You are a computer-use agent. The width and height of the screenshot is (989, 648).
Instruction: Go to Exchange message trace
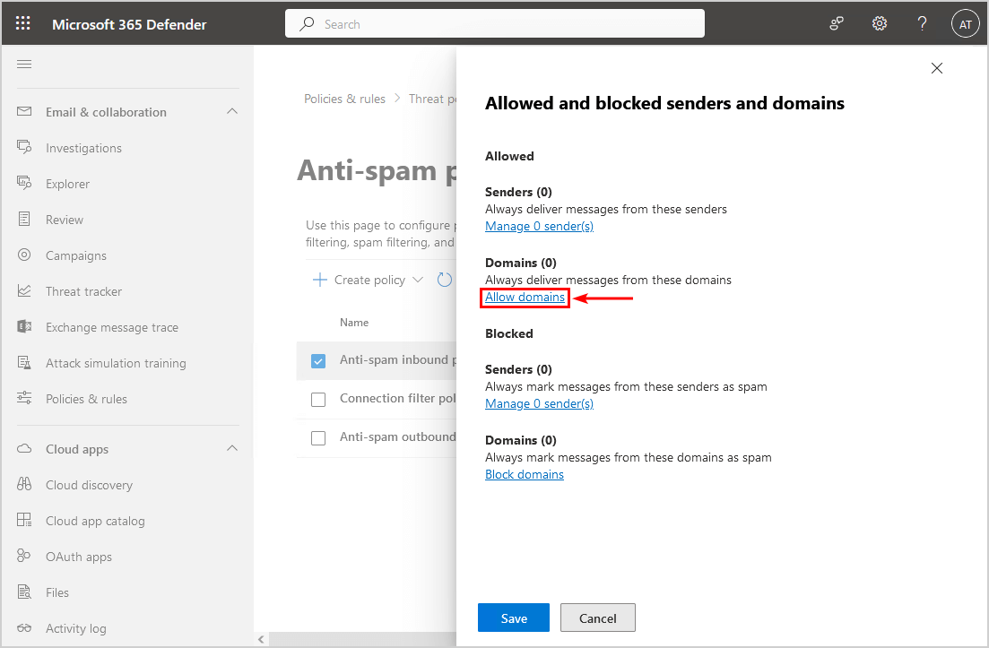tap(111, 327)
